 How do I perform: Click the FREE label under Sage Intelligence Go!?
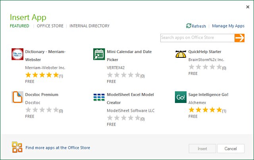[193, 116]
